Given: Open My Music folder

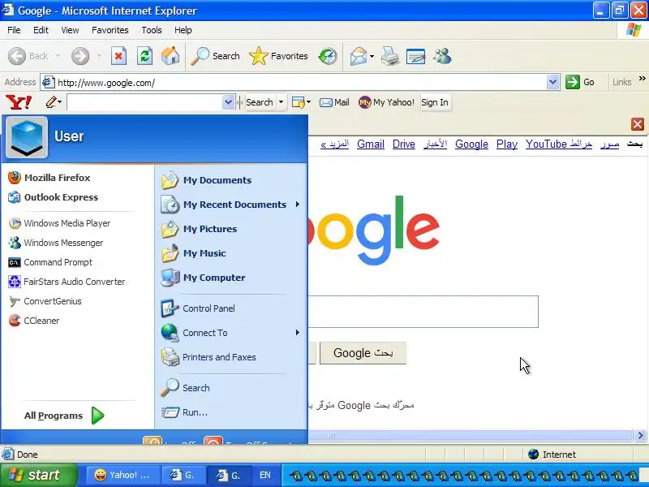Looking at the screenshot, I should click(193, 253).
